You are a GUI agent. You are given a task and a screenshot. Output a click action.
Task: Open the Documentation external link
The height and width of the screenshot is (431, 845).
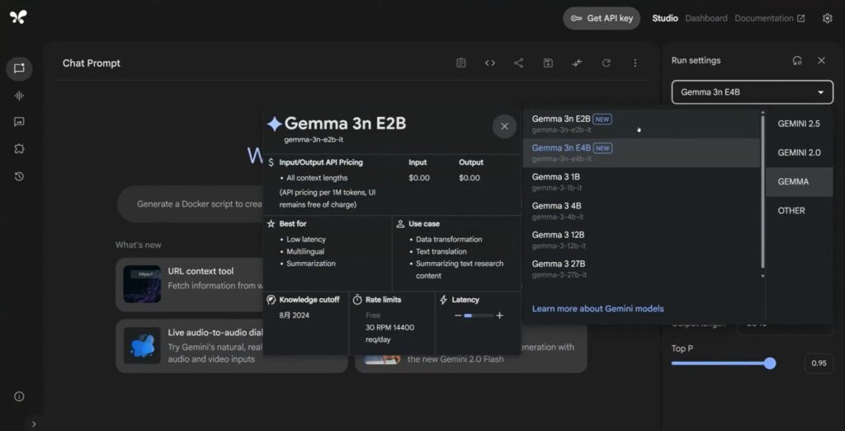pos(770,18)
